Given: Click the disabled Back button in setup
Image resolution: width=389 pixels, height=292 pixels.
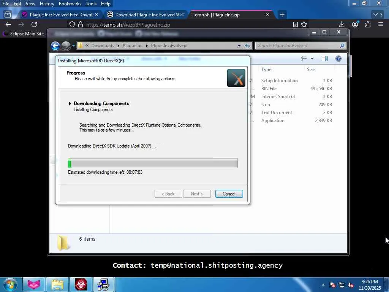Looking at the screenshot, I should pyautogui.click(x=168, y=194).
